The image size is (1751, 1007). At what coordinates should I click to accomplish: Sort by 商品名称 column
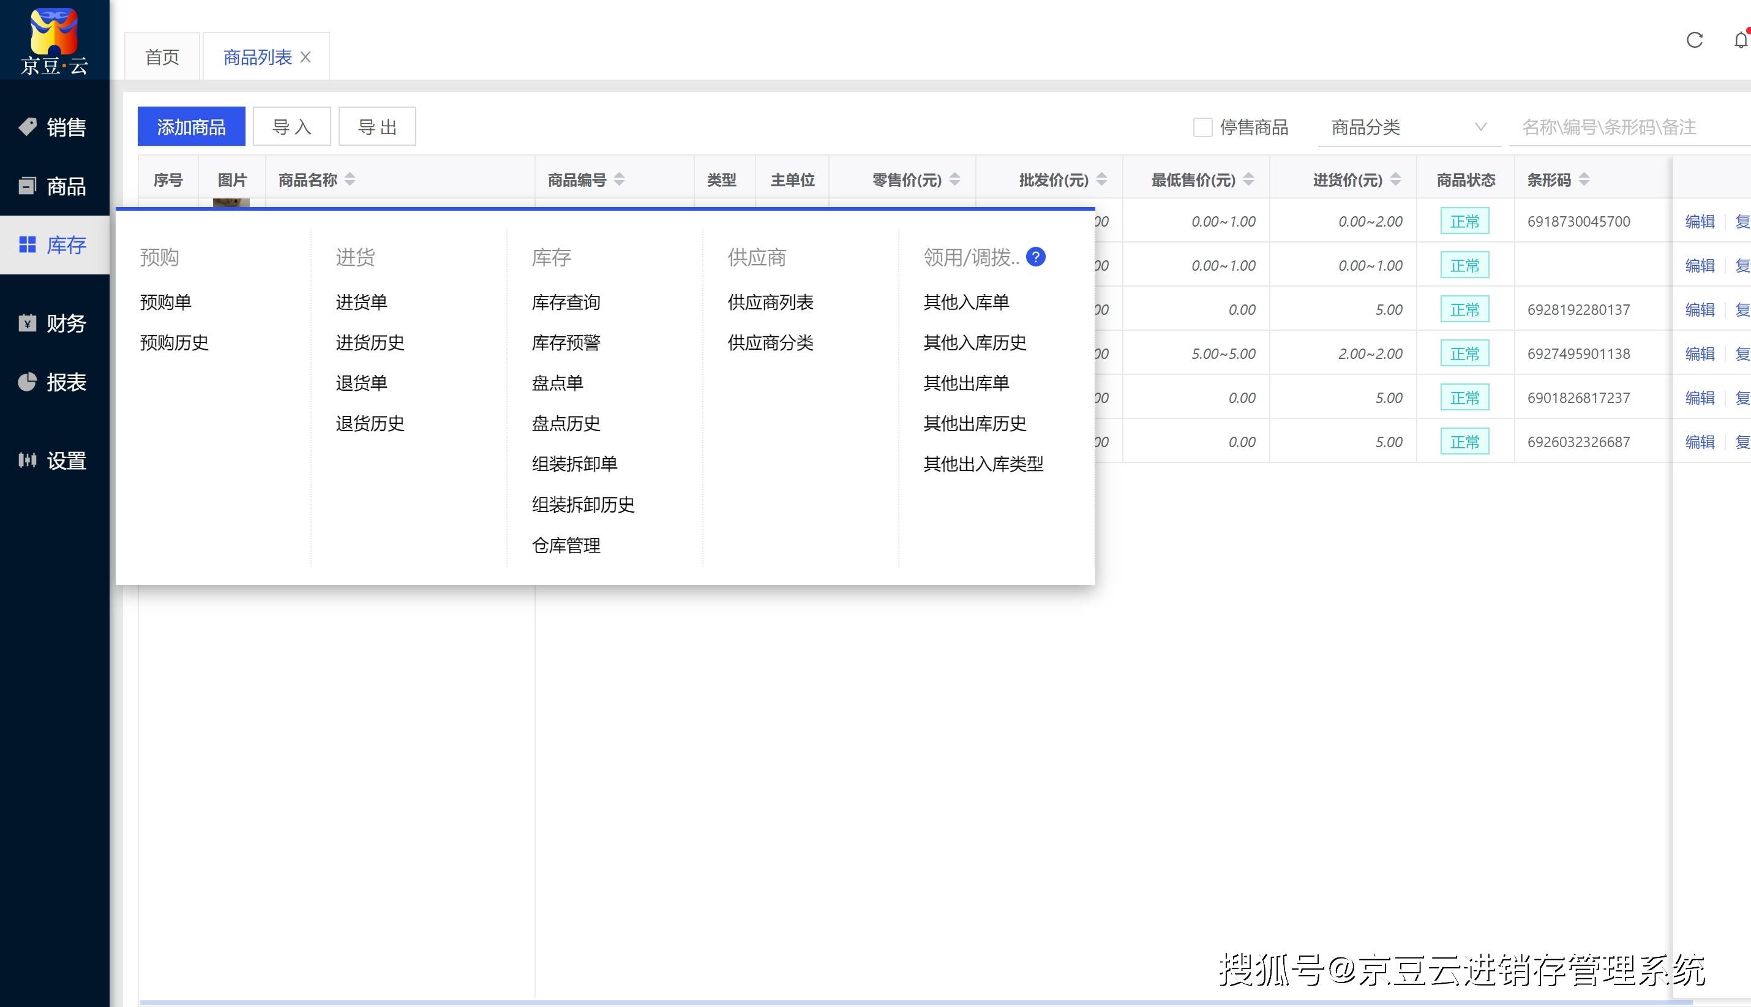[350, 180]
